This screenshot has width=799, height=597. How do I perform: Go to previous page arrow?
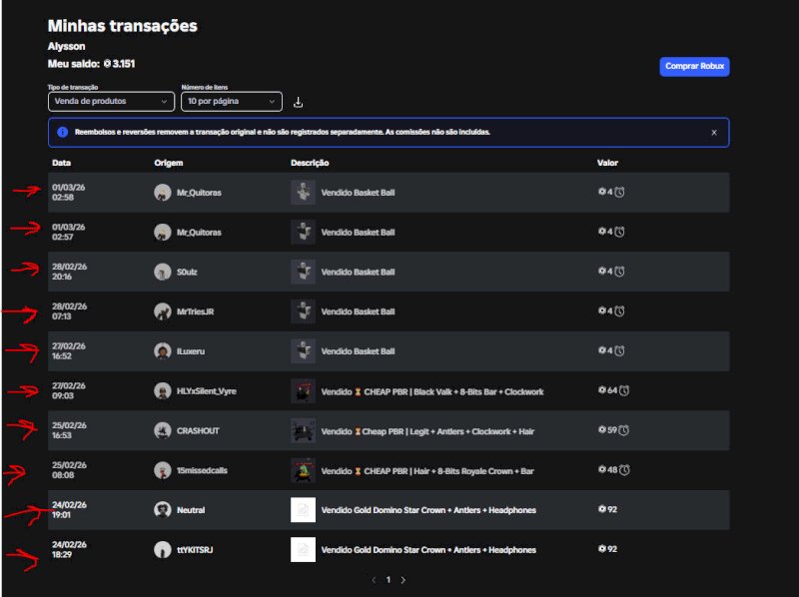(x=375, y=579)
